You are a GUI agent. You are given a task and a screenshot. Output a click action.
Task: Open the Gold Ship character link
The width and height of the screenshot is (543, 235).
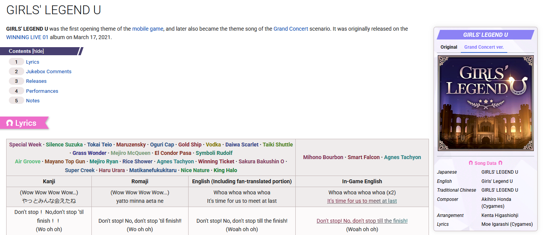pyautogui.click(x=190, y=145)
